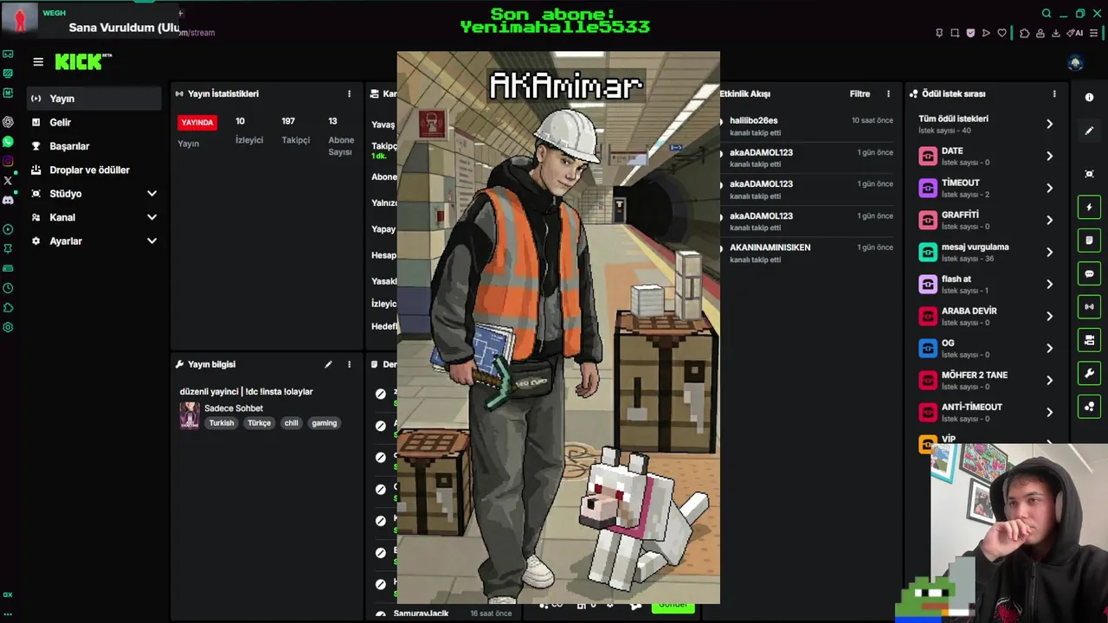Click the wrench tools icon in right rail
The width and height of the screenshot is (1108, 623).
pos(1089,373)
